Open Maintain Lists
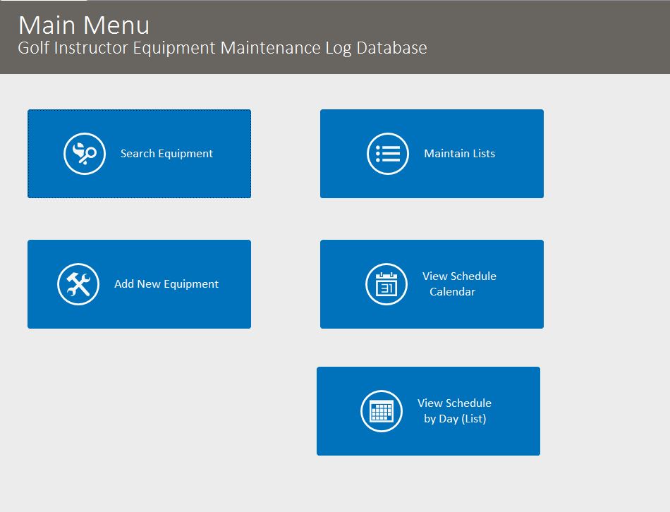The image size is (670, 512). tap(432, 153)
